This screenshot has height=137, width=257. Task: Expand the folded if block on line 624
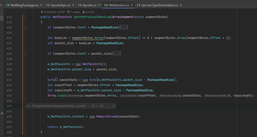point(25,54)
